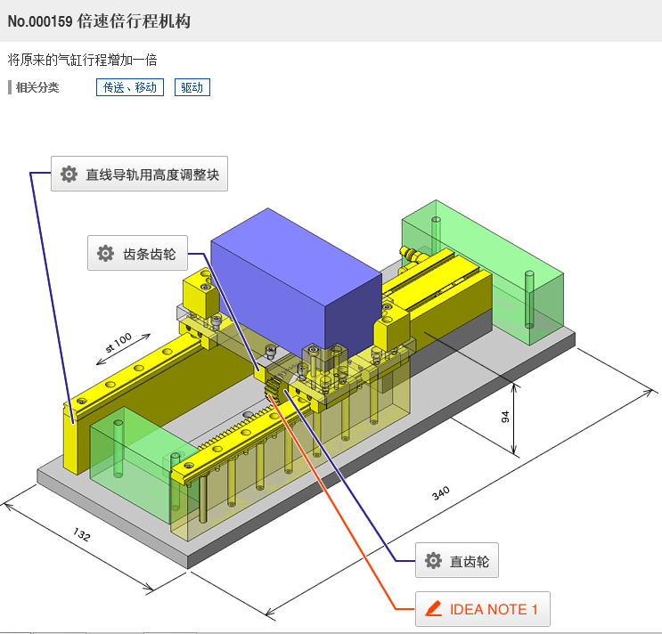Screen dimensions: 662x634
Task: Click the 相关分类 label
Action: (37, 87)
